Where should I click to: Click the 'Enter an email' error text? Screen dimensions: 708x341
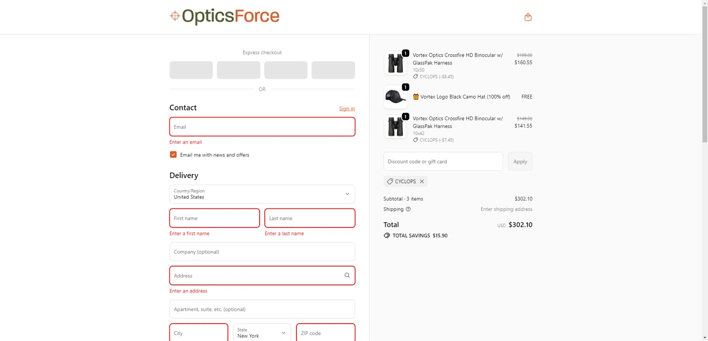click(x=185, y=142)
